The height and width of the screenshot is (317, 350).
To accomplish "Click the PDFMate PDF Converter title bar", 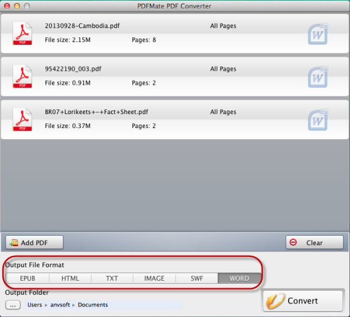I will coord(174,6).
